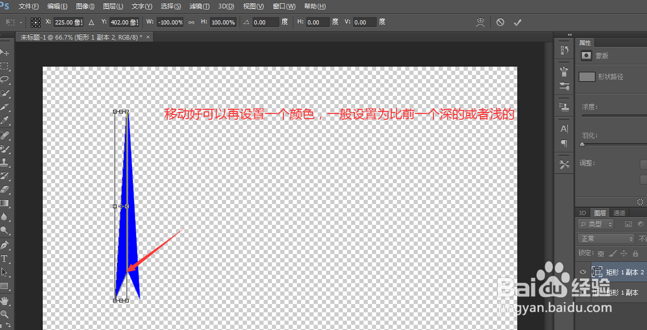Open the 滤镜 menu
This screenshot has width=647, height=330.
tap(199, 6)
